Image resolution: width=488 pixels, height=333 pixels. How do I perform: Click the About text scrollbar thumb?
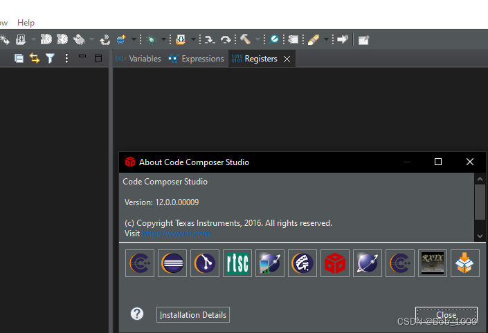(480, 202)
